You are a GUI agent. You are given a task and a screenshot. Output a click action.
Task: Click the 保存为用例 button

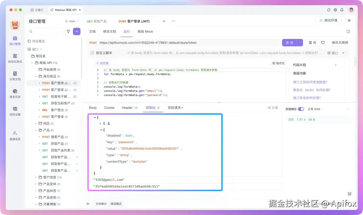click(x=340, y=43)
